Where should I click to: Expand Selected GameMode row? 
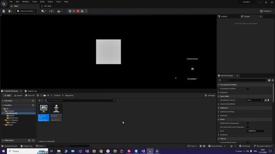[x=219, y=104]
